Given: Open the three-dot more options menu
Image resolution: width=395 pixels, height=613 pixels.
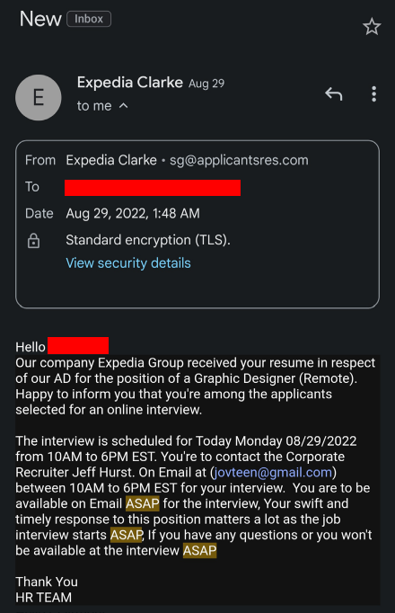Looking at the screenshot, I should point(374,94).
